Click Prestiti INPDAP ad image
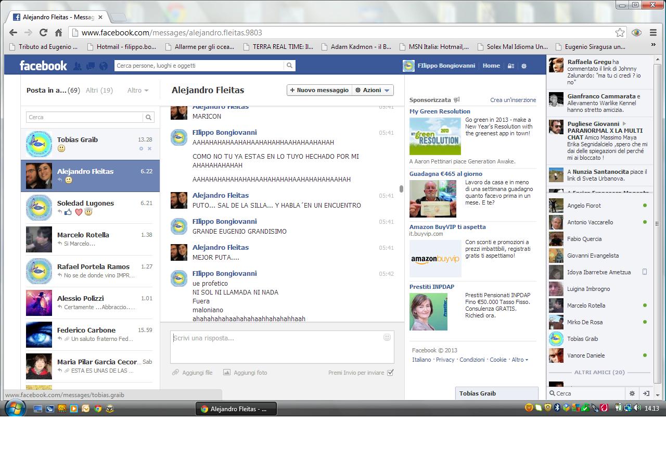The width and height of the screenshot is (666, 458). pyautogui.click(x=428, y=312)
